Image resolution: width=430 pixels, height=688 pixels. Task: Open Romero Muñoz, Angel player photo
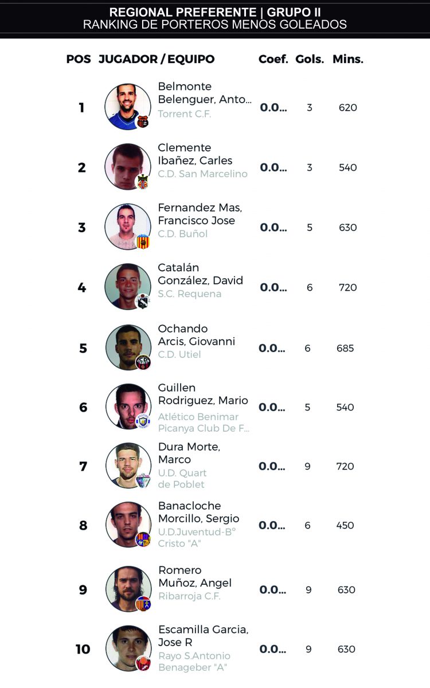pyautogui.click(x=127, y=589)
